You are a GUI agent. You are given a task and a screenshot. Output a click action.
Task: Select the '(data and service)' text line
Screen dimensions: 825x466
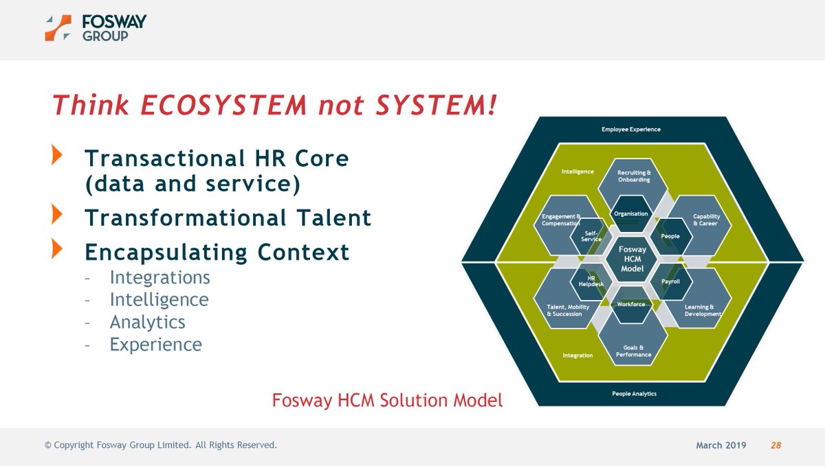[x=193, y=185]
